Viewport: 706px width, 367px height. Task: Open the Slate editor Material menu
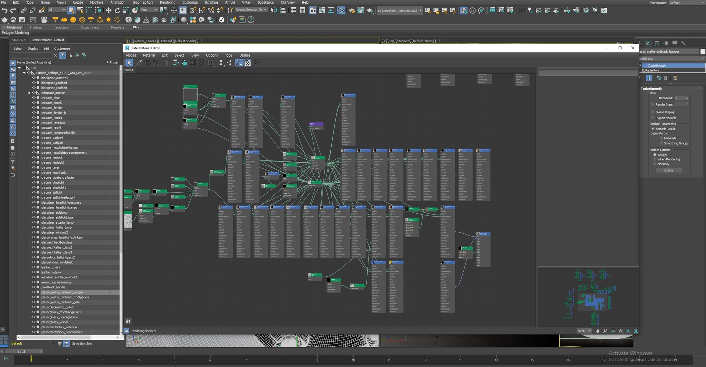coord(149,56)
